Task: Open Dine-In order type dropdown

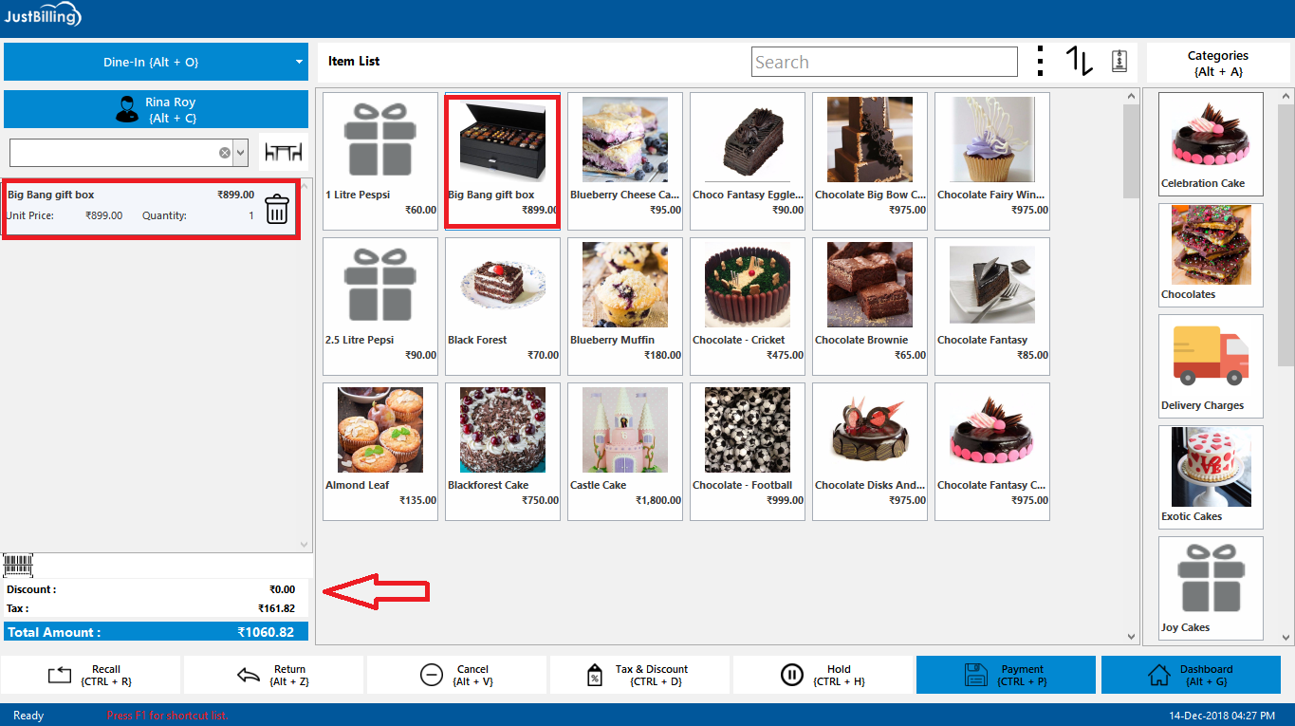Action: pos(157,62)
